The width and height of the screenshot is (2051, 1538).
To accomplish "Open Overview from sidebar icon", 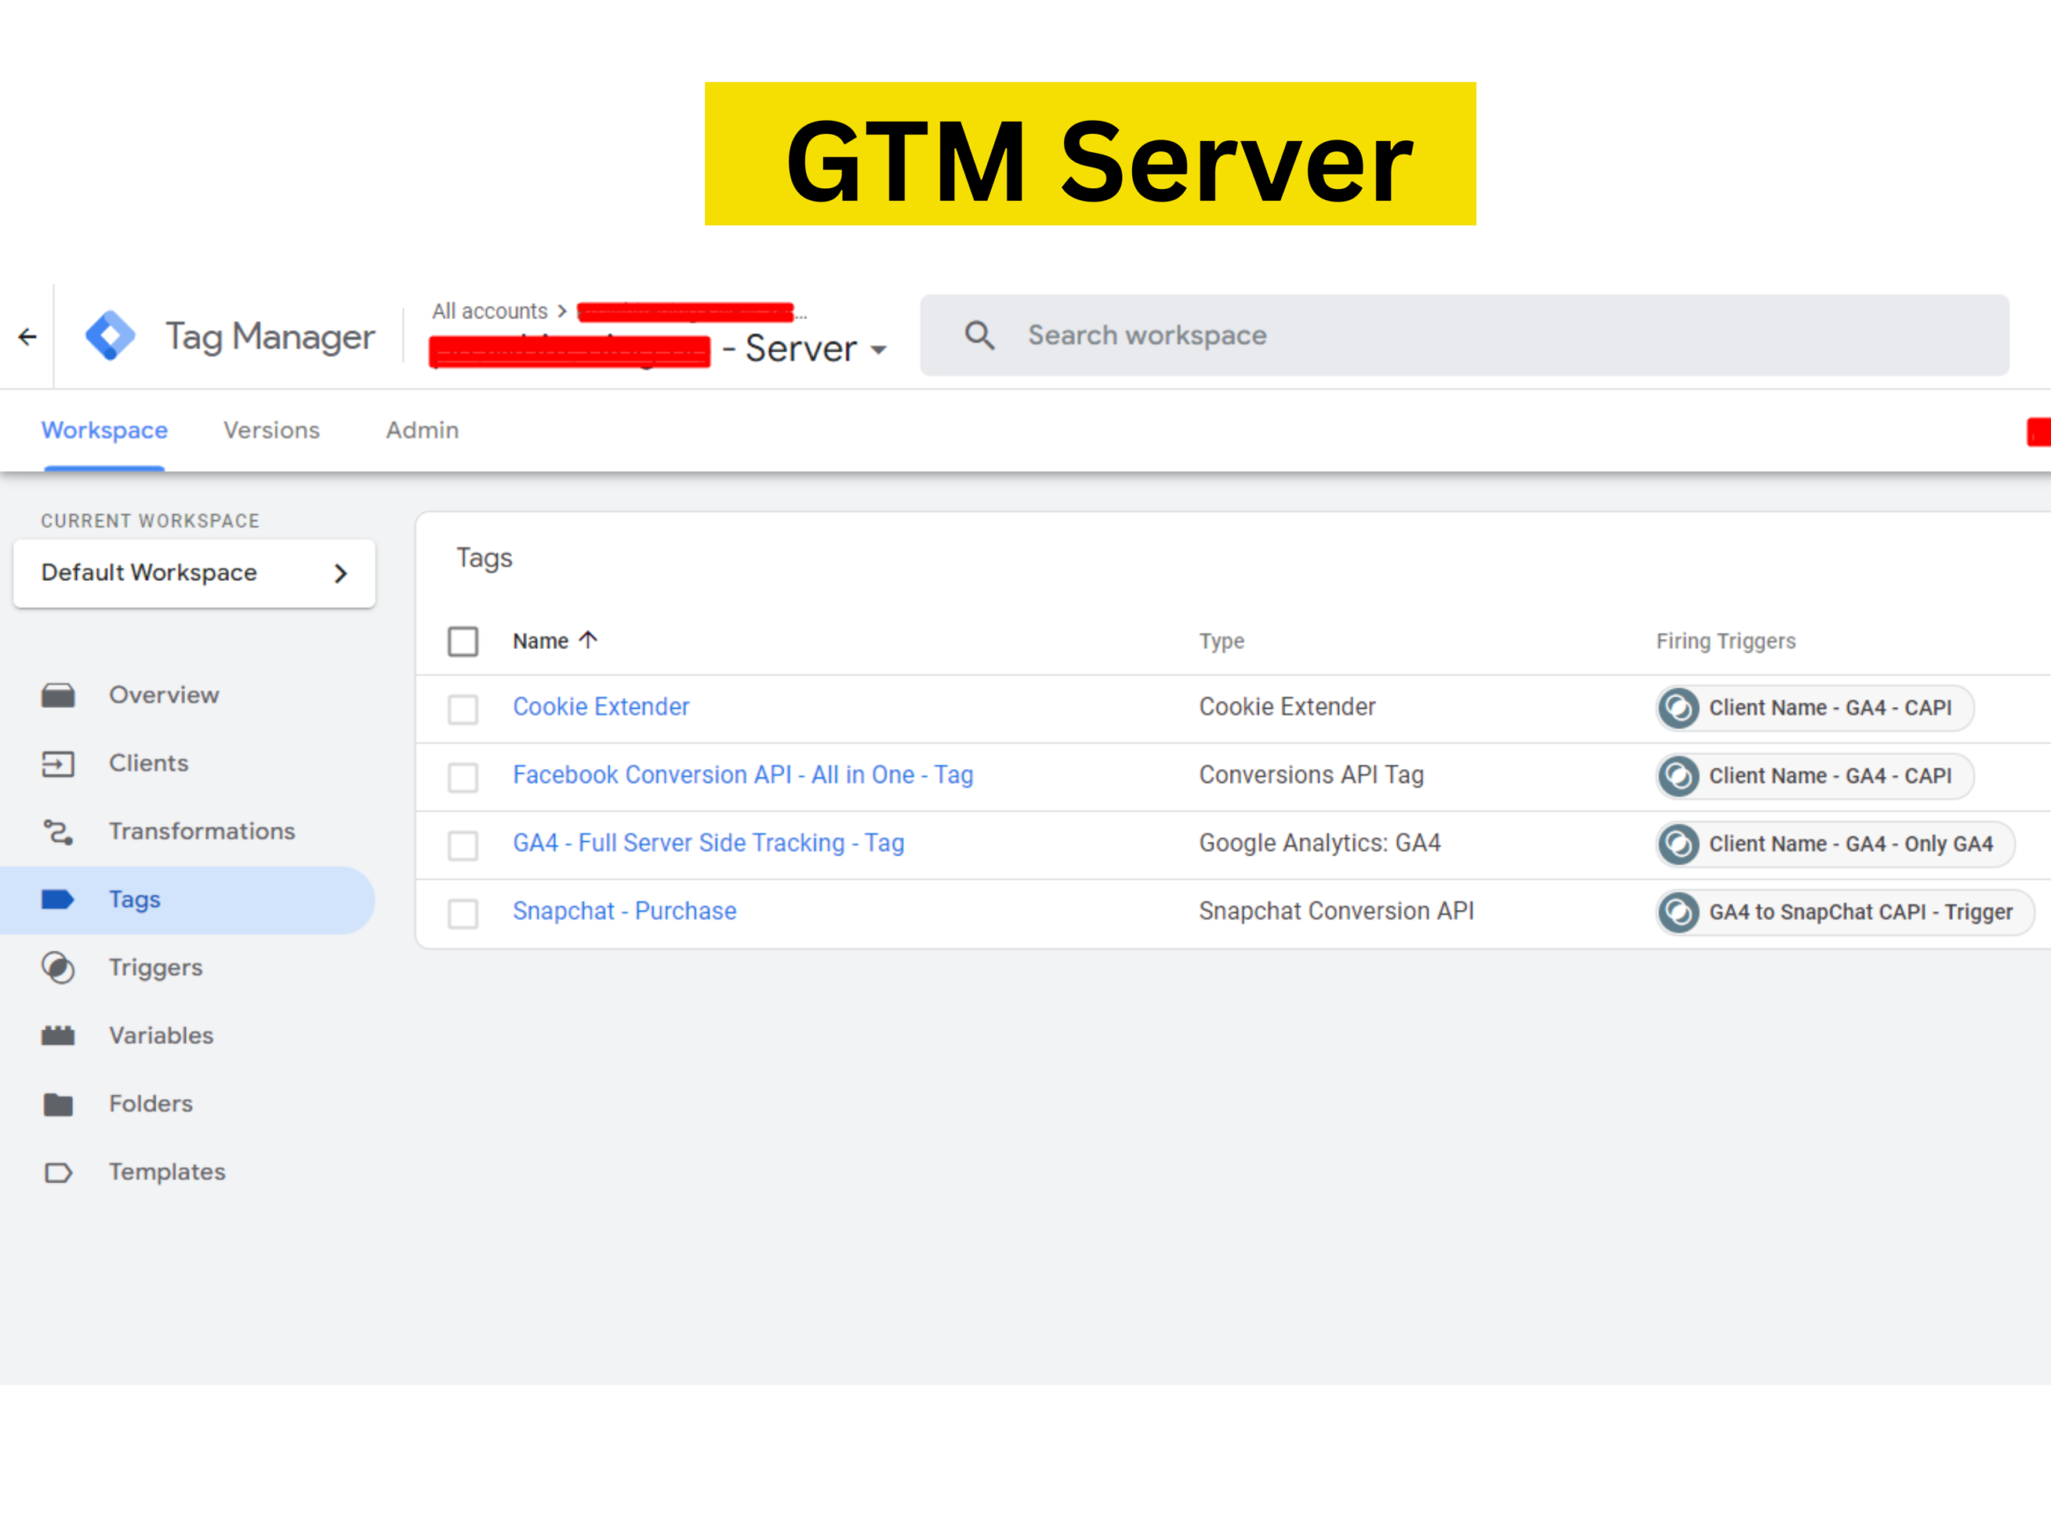I will pyautogui.click(x=58, y=695).
